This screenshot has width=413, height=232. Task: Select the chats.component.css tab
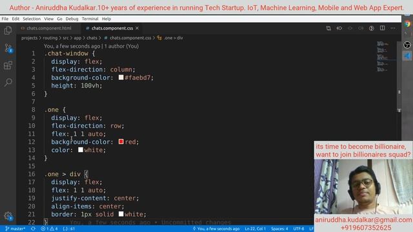tap(112, 28)
